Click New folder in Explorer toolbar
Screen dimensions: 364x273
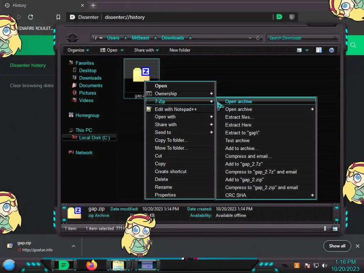(x=180, y=50)
